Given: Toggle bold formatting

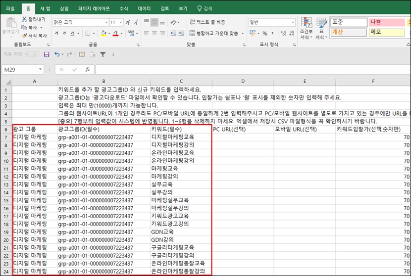Looking at the screenshot, I should click(56, 33).
